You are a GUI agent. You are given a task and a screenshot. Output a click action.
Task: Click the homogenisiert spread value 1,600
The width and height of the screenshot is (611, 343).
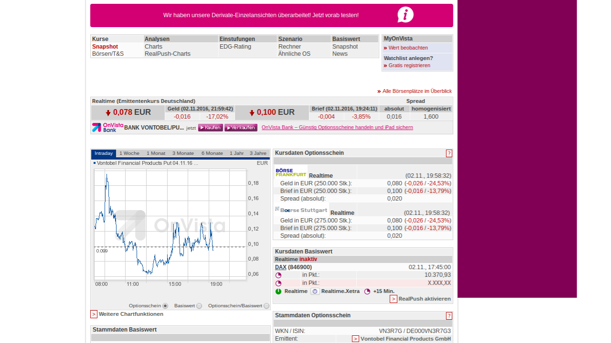(431, 117)
